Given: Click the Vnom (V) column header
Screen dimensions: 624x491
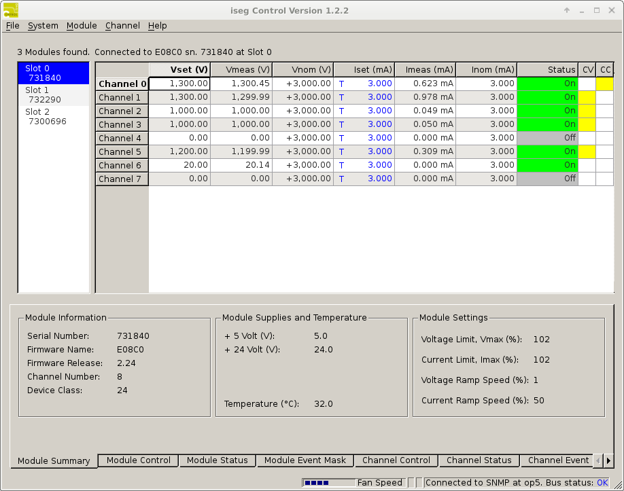Looking at the screenshot, I should click(303, 69).
